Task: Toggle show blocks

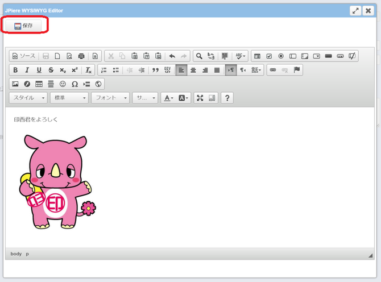Action: point(212,98)
